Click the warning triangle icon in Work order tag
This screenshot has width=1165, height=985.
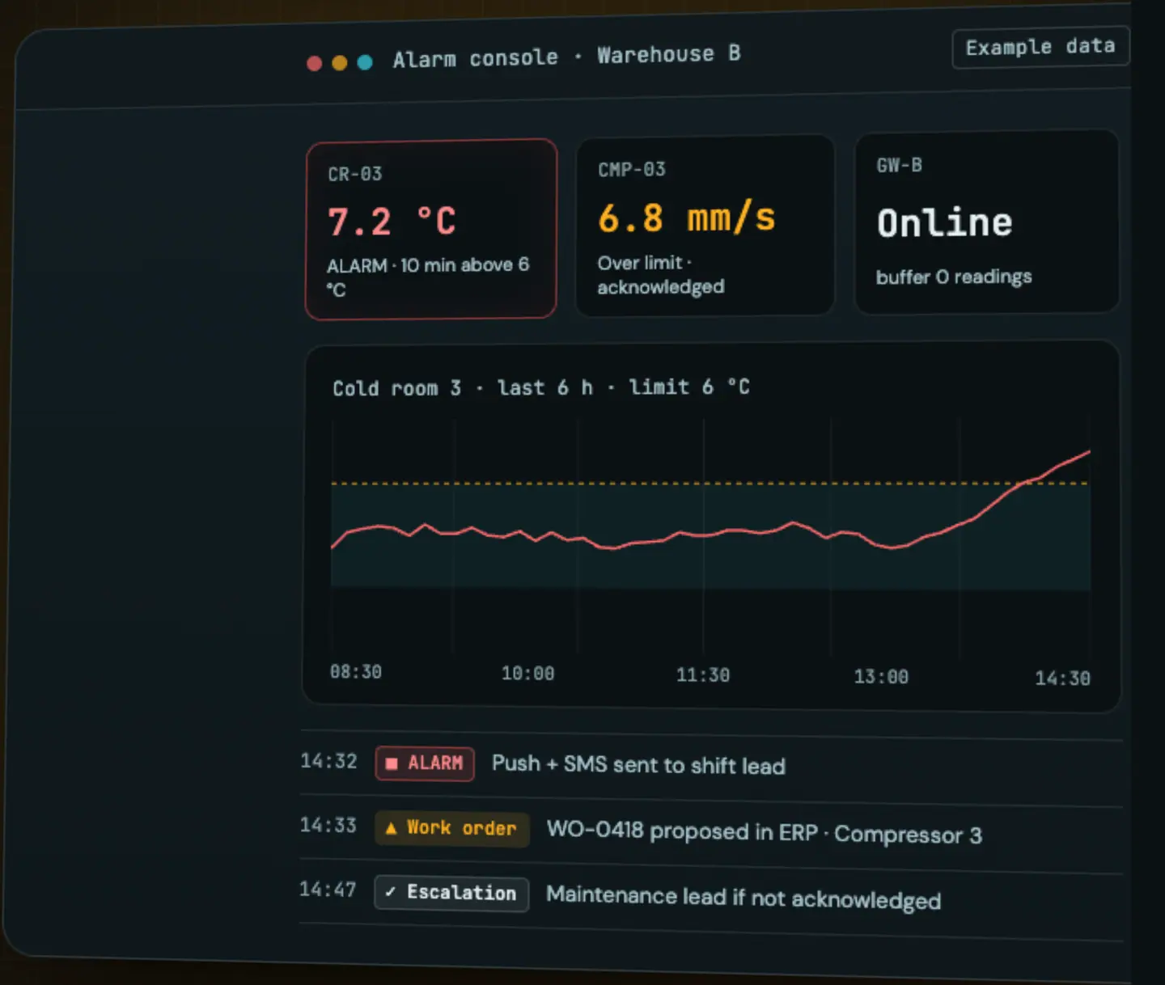click(392, 828)
